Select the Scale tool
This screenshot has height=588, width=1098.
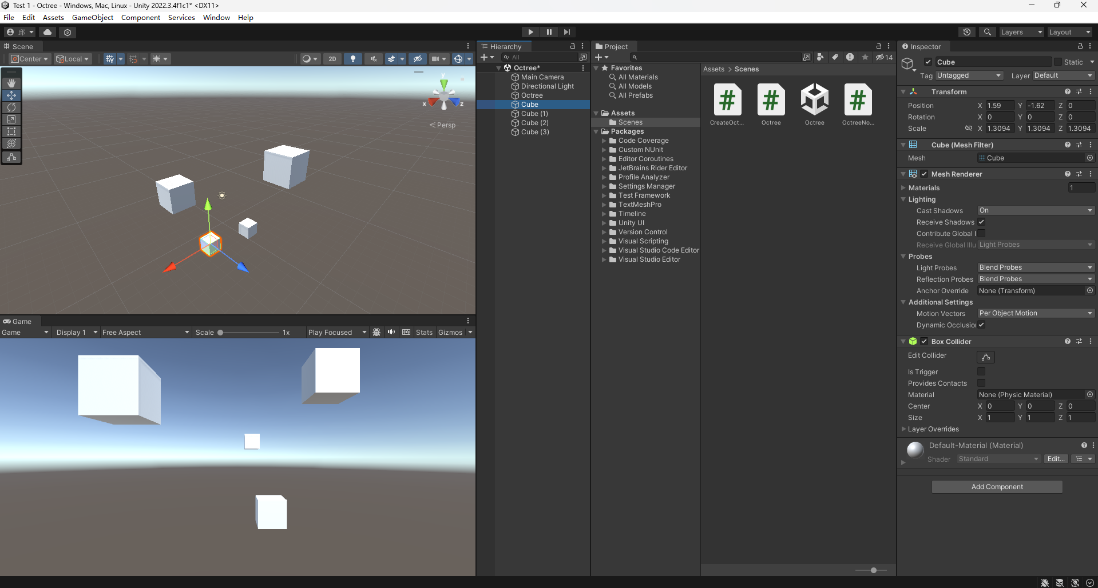click(11, 119)
